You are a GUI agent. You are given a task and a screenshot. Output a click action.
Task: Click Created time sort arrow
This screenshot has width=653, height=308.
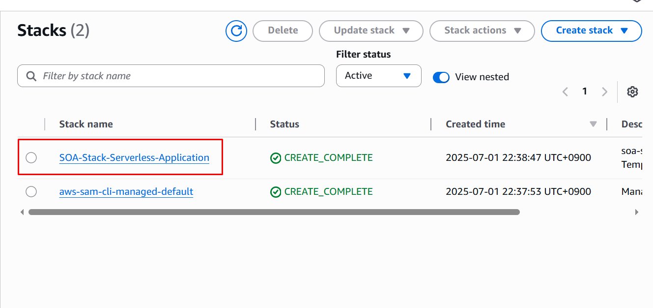593,124
